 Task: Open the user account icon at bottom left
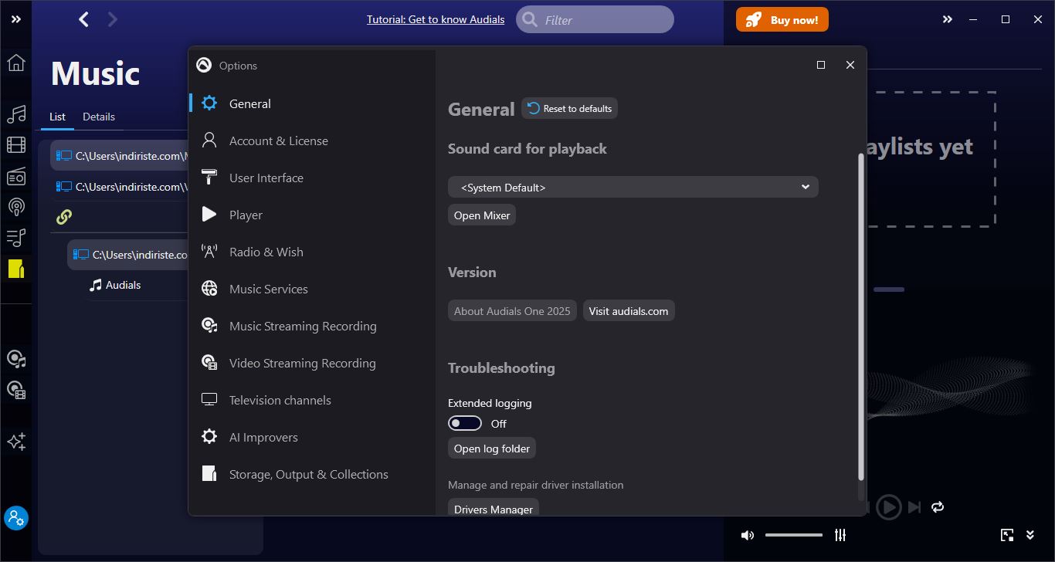(x=15, y=517)
